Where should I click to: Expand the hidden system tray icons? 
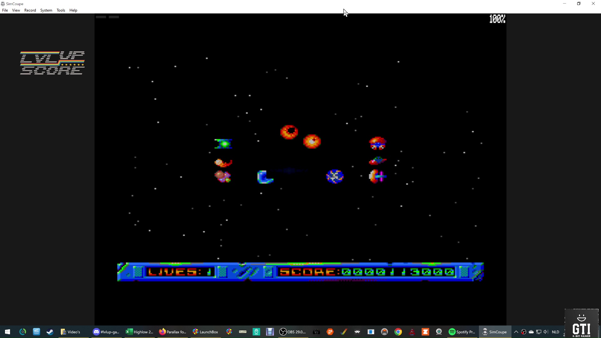coord(516,332)
